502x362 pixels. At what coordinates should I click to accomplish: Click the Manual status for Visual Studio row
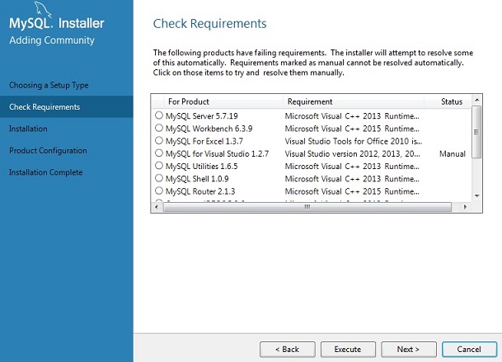click(452, 153)
